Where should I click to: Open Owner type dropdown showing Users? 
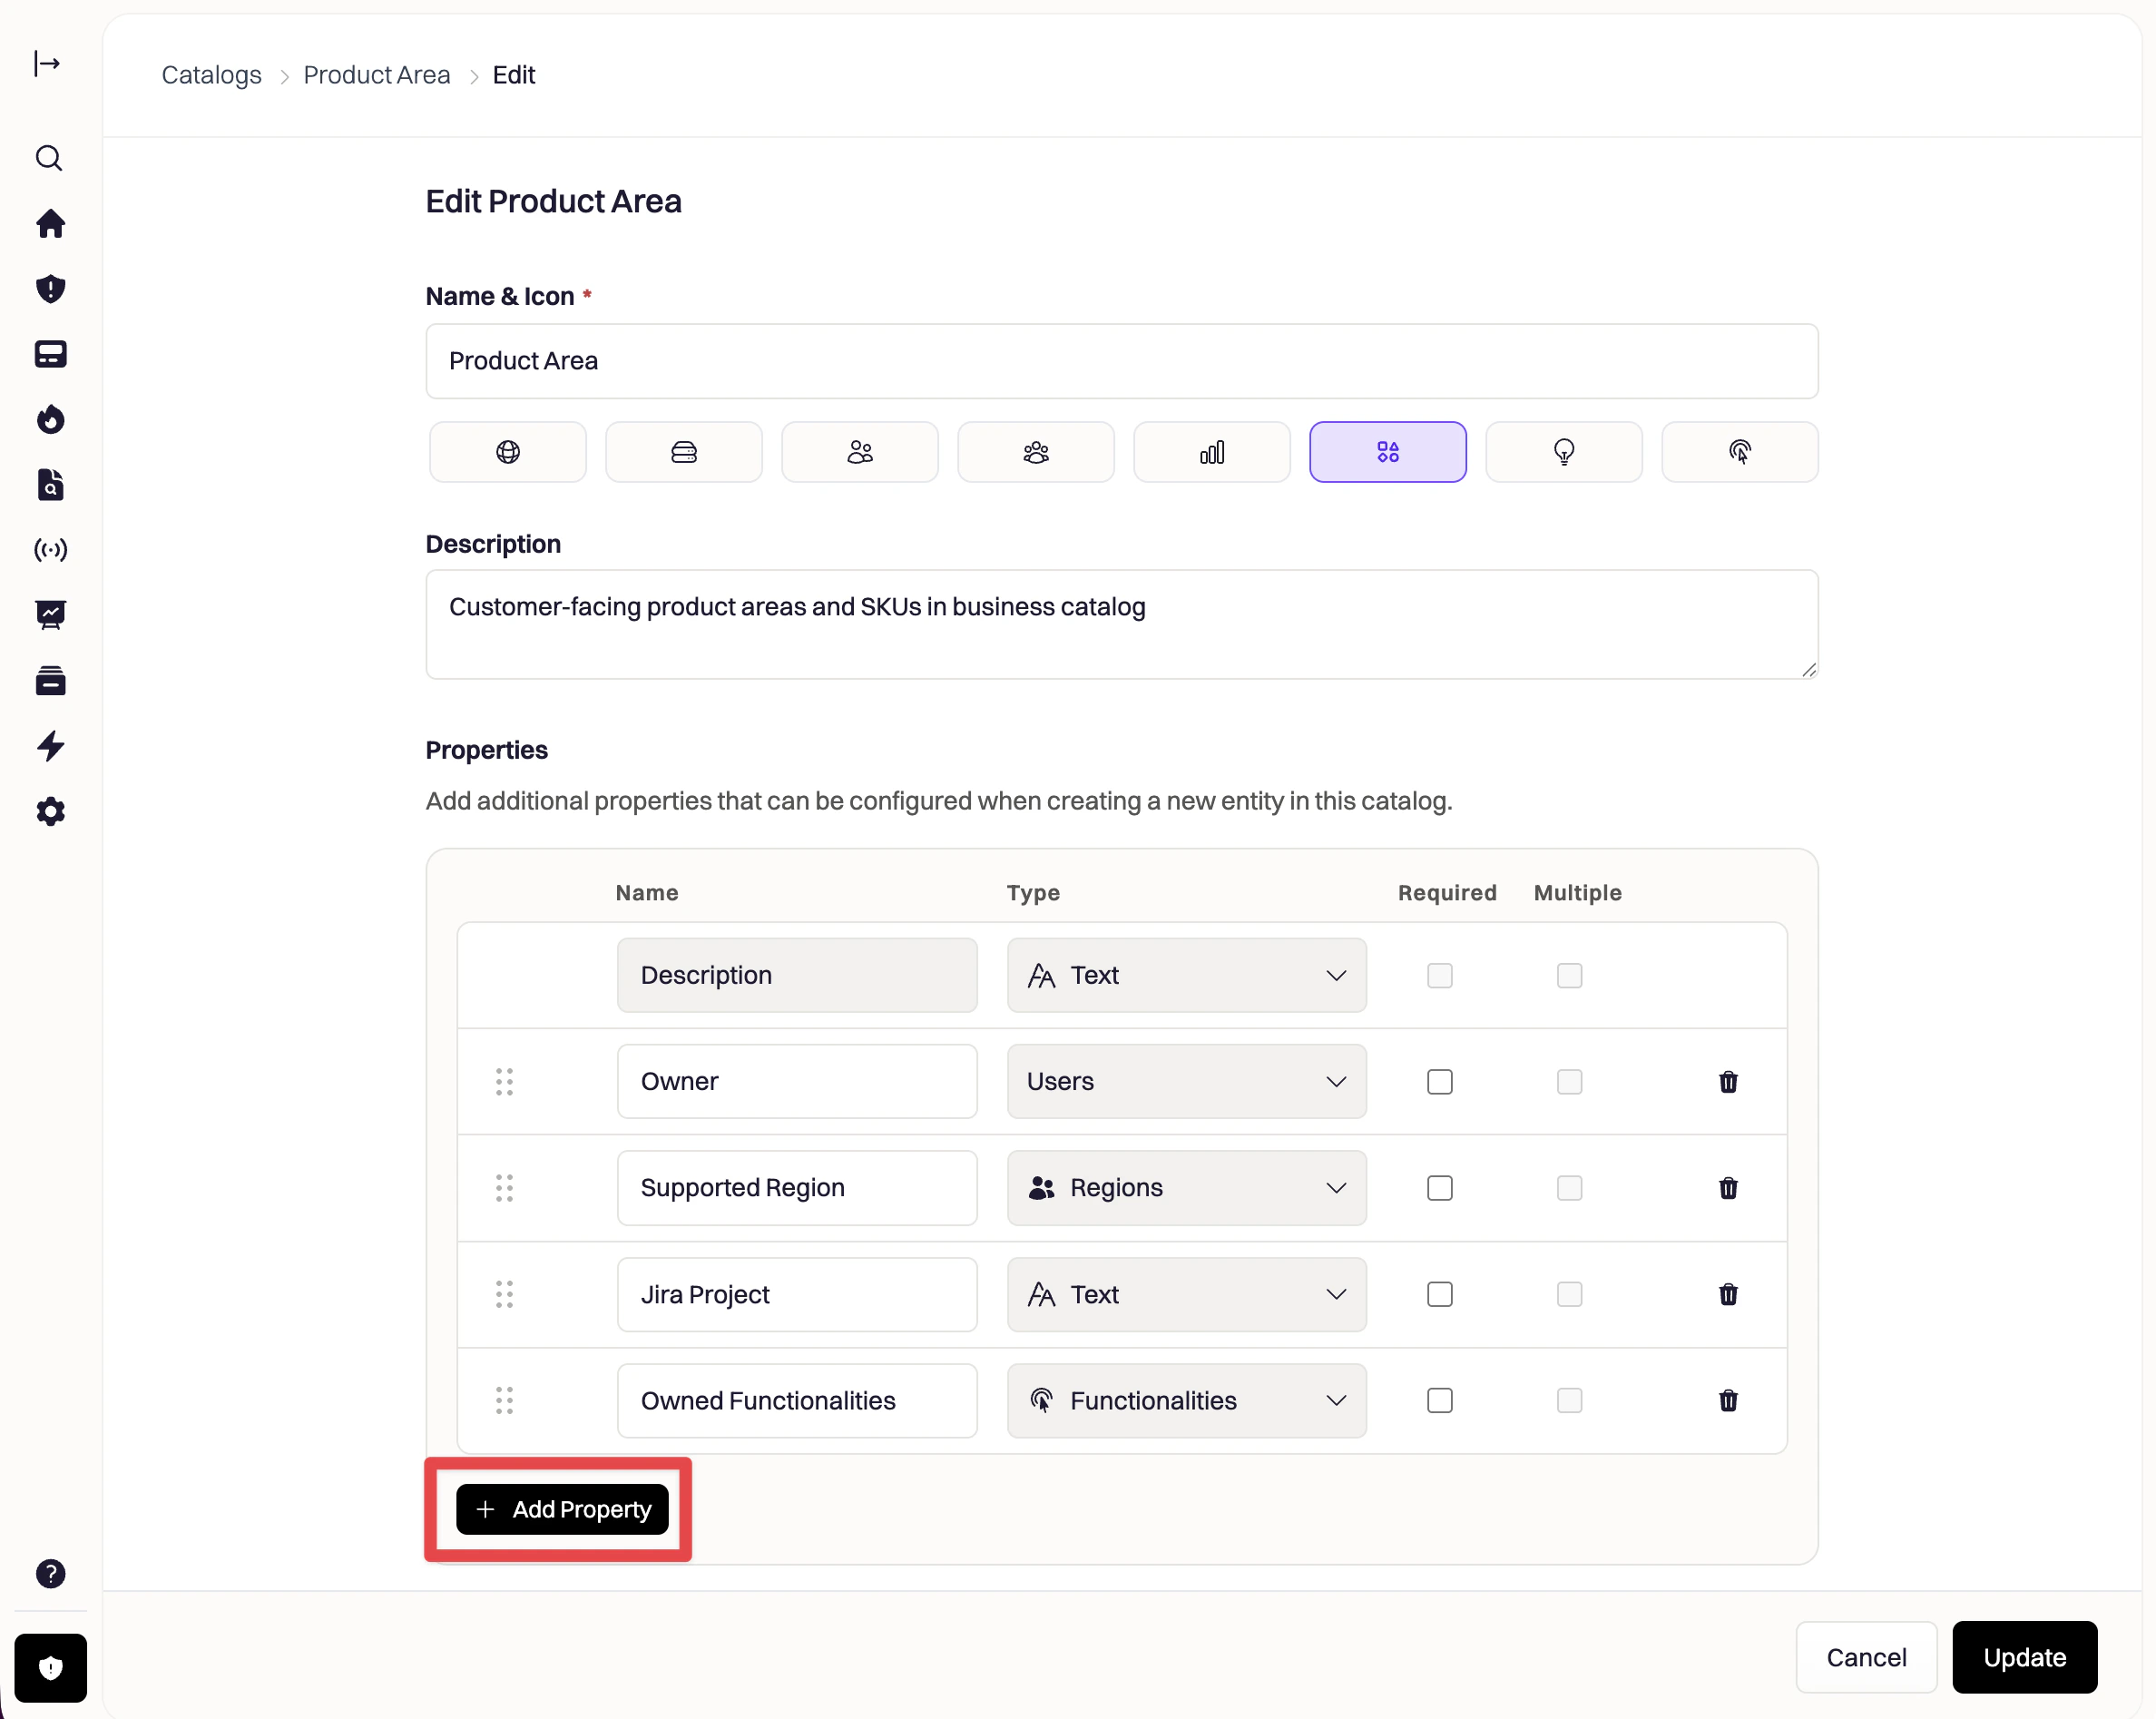(x=1186, y=1081)
